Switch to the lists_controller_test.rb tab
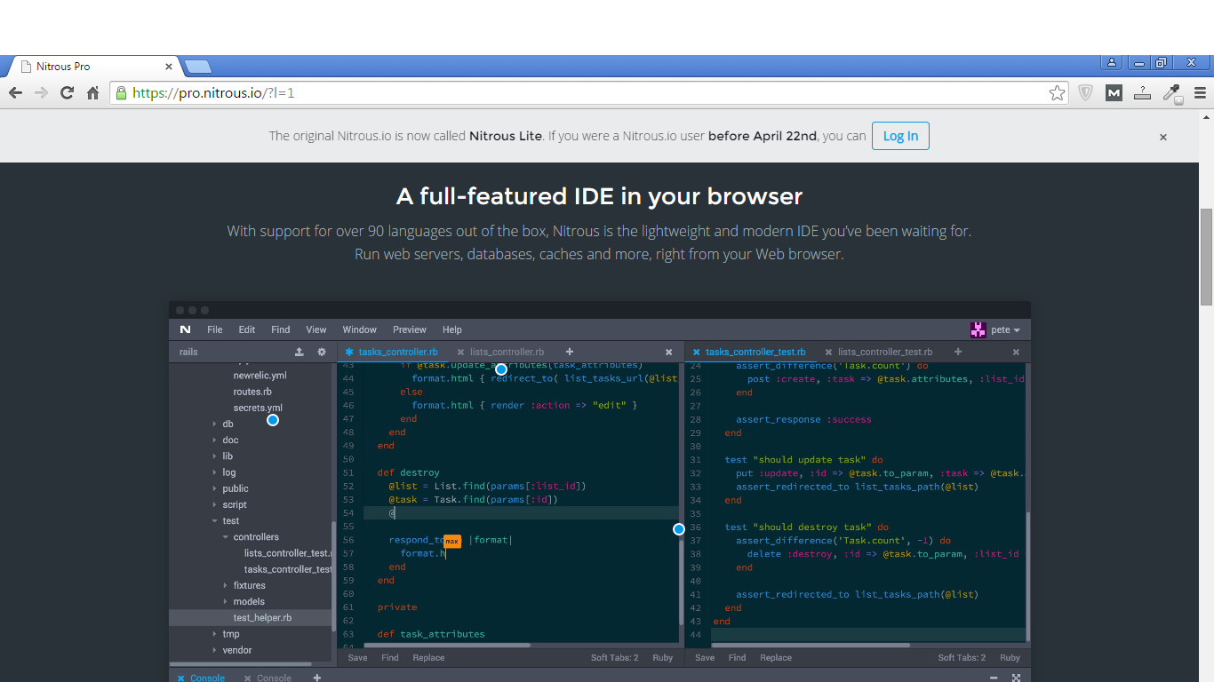 click(885, 353)
